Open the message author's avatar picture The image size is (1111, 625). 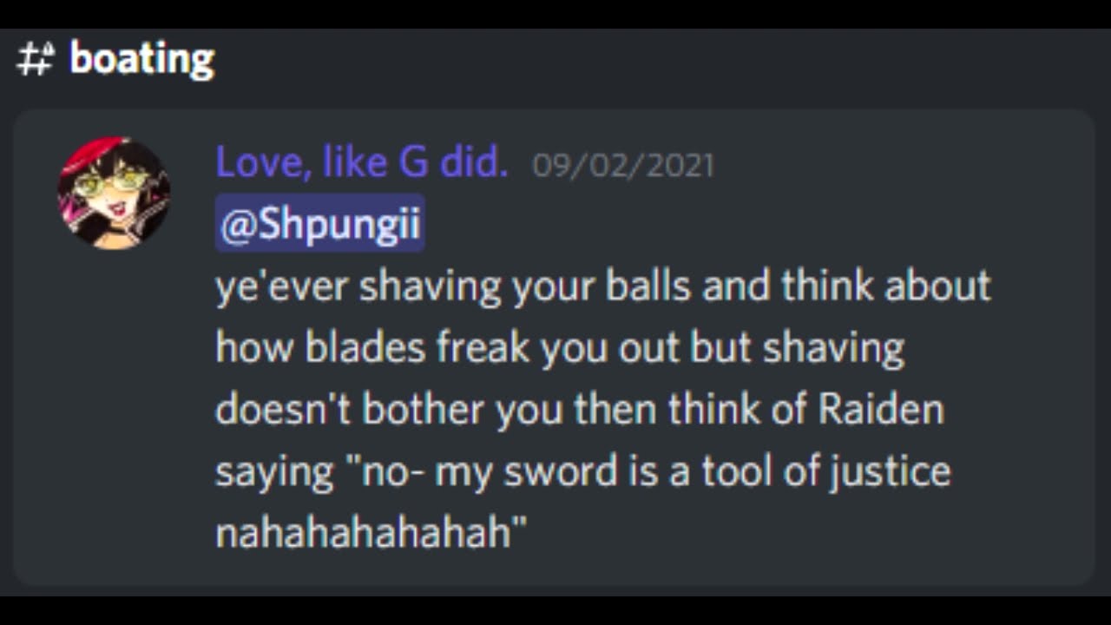coord(114,194)
